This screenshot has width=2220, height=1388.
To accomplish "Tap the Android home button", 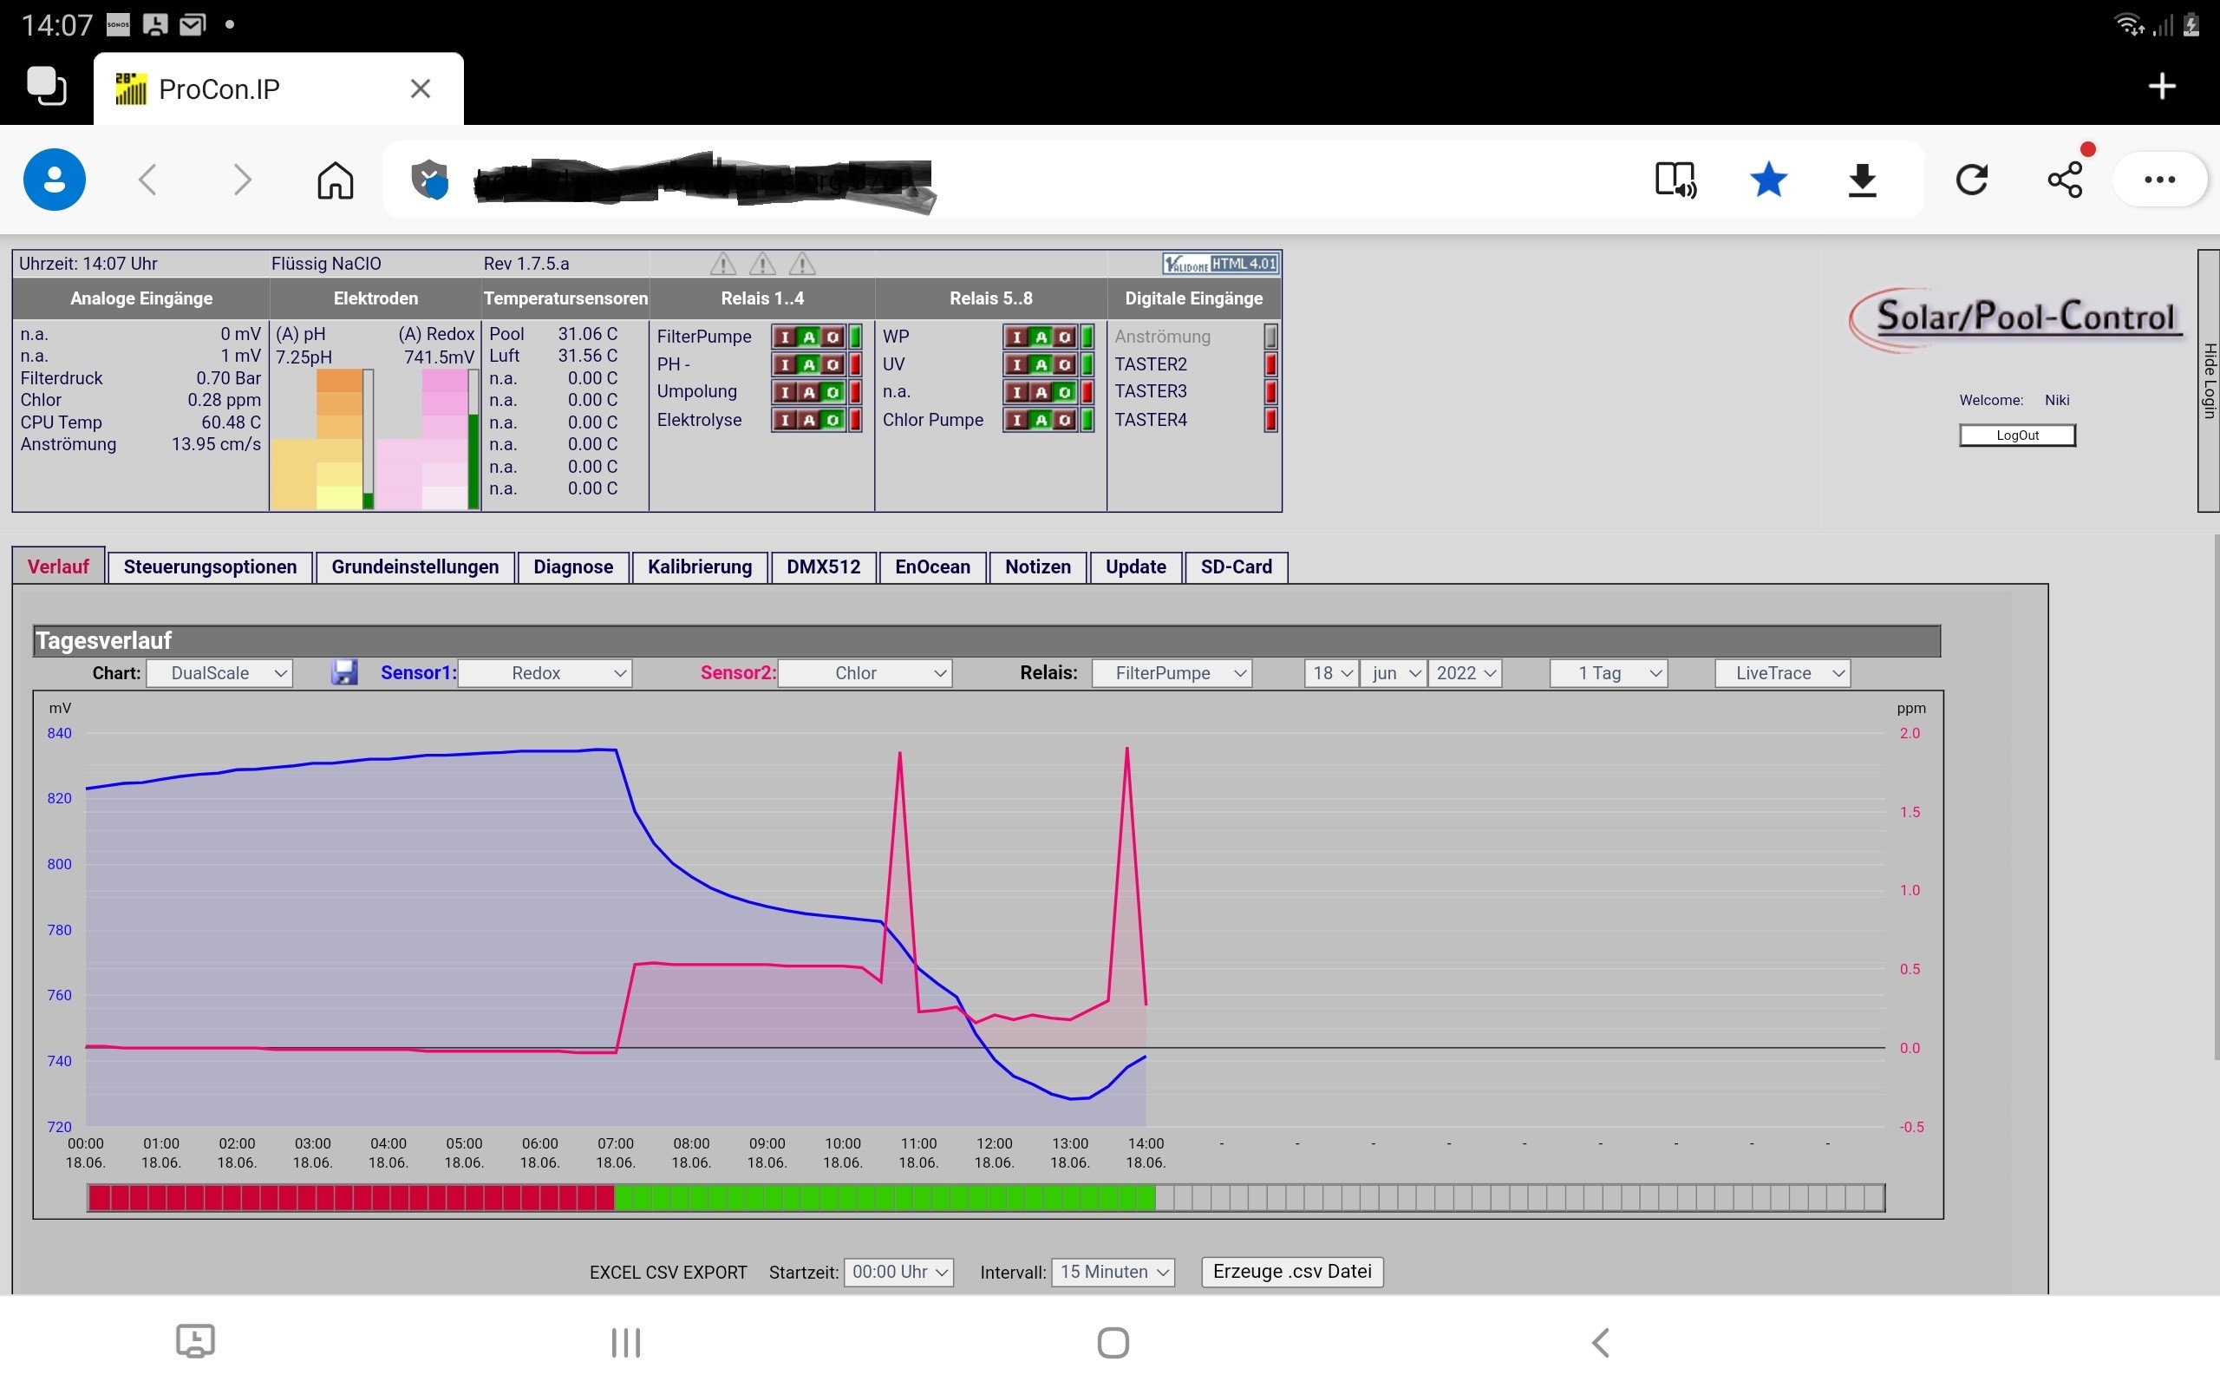I will 1113,1342.
